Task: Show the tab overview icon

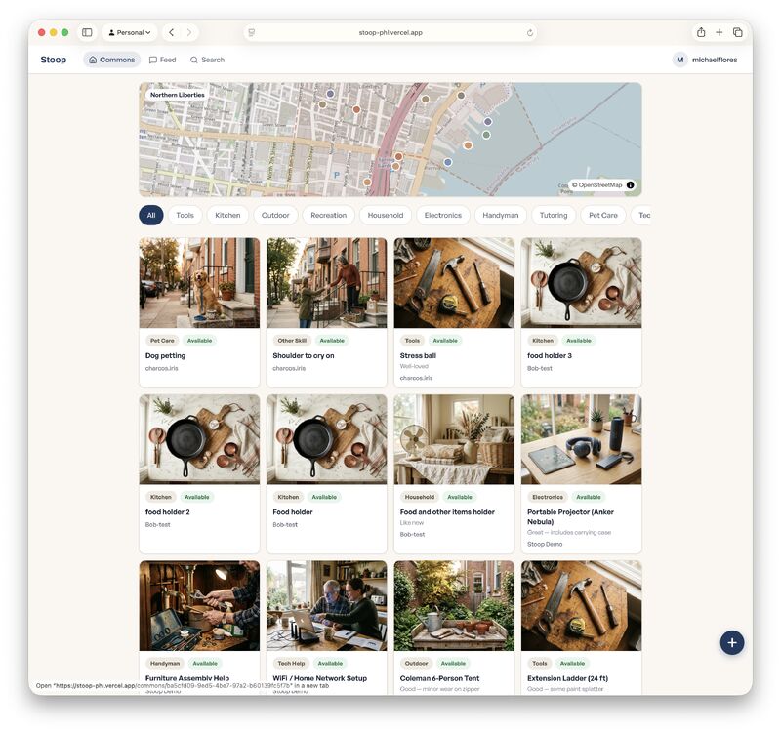Action: 738,32
